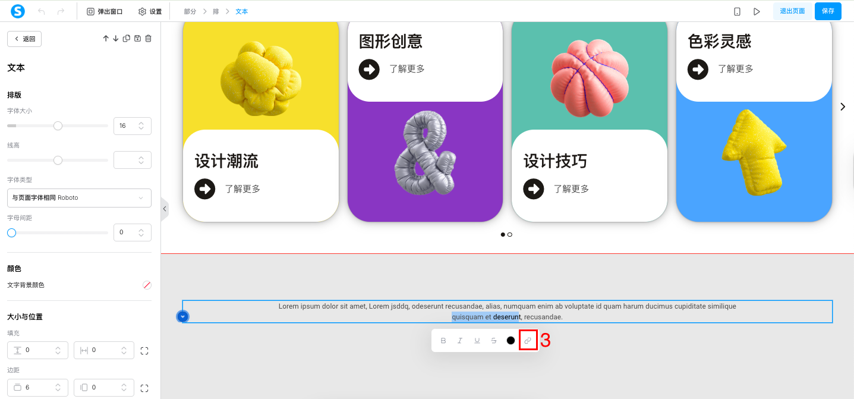Viewport: 854px width, 399px height.
Task: Click arrow icon on 图形创意 card
Action: tap(369, 69)
